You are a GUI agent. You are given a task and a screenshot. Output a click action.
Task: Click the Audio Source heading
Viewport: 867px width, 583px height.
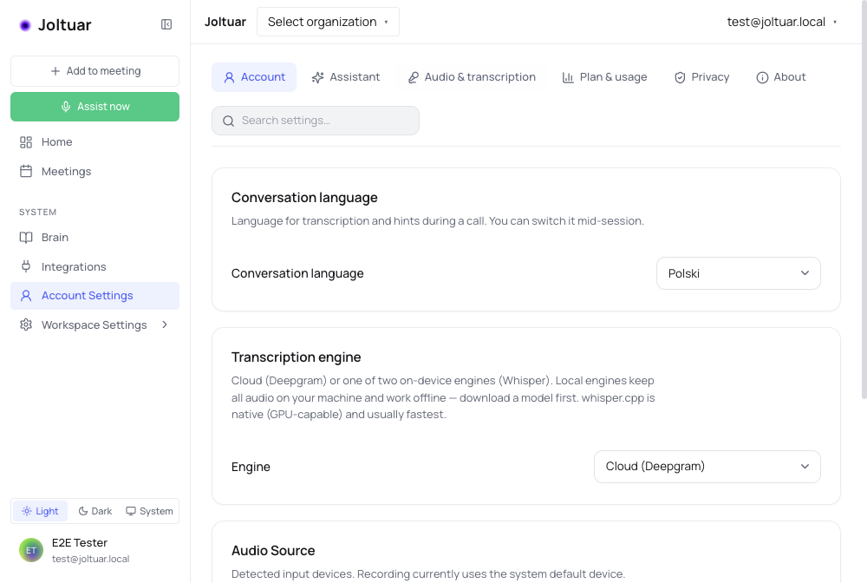(273, 551)
